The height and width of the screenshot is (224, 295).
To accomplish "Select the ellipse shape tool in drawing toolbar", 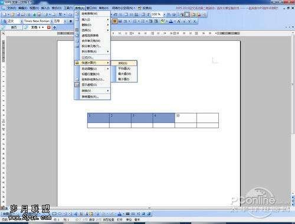I will tap(60, 214).
